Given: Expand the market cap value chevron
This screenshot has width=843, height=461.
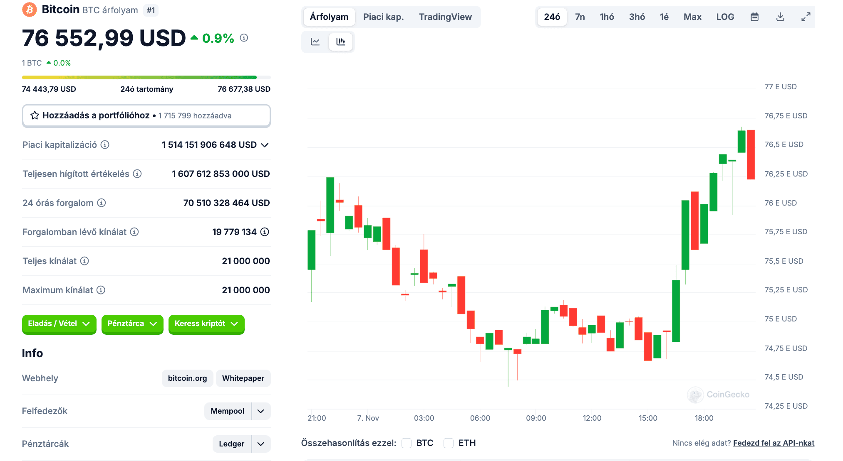Looking at the screenshot, I should click(265, 145).
